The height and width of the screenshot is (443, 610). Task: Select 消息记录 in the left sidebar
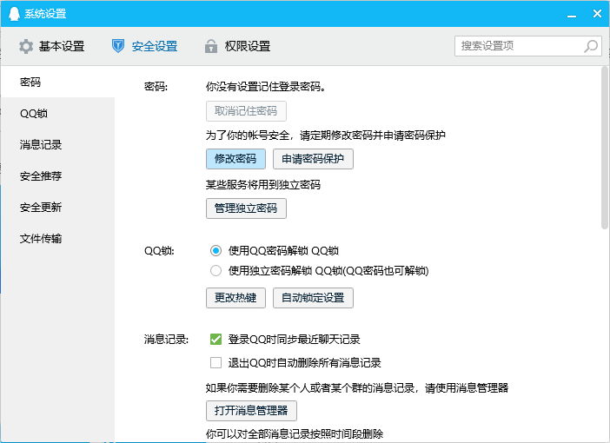pos(57,145)
